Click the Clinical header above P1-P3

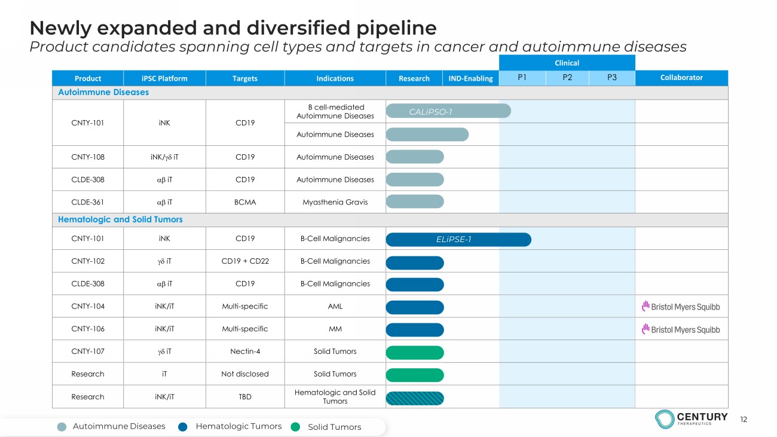(567, 62)
